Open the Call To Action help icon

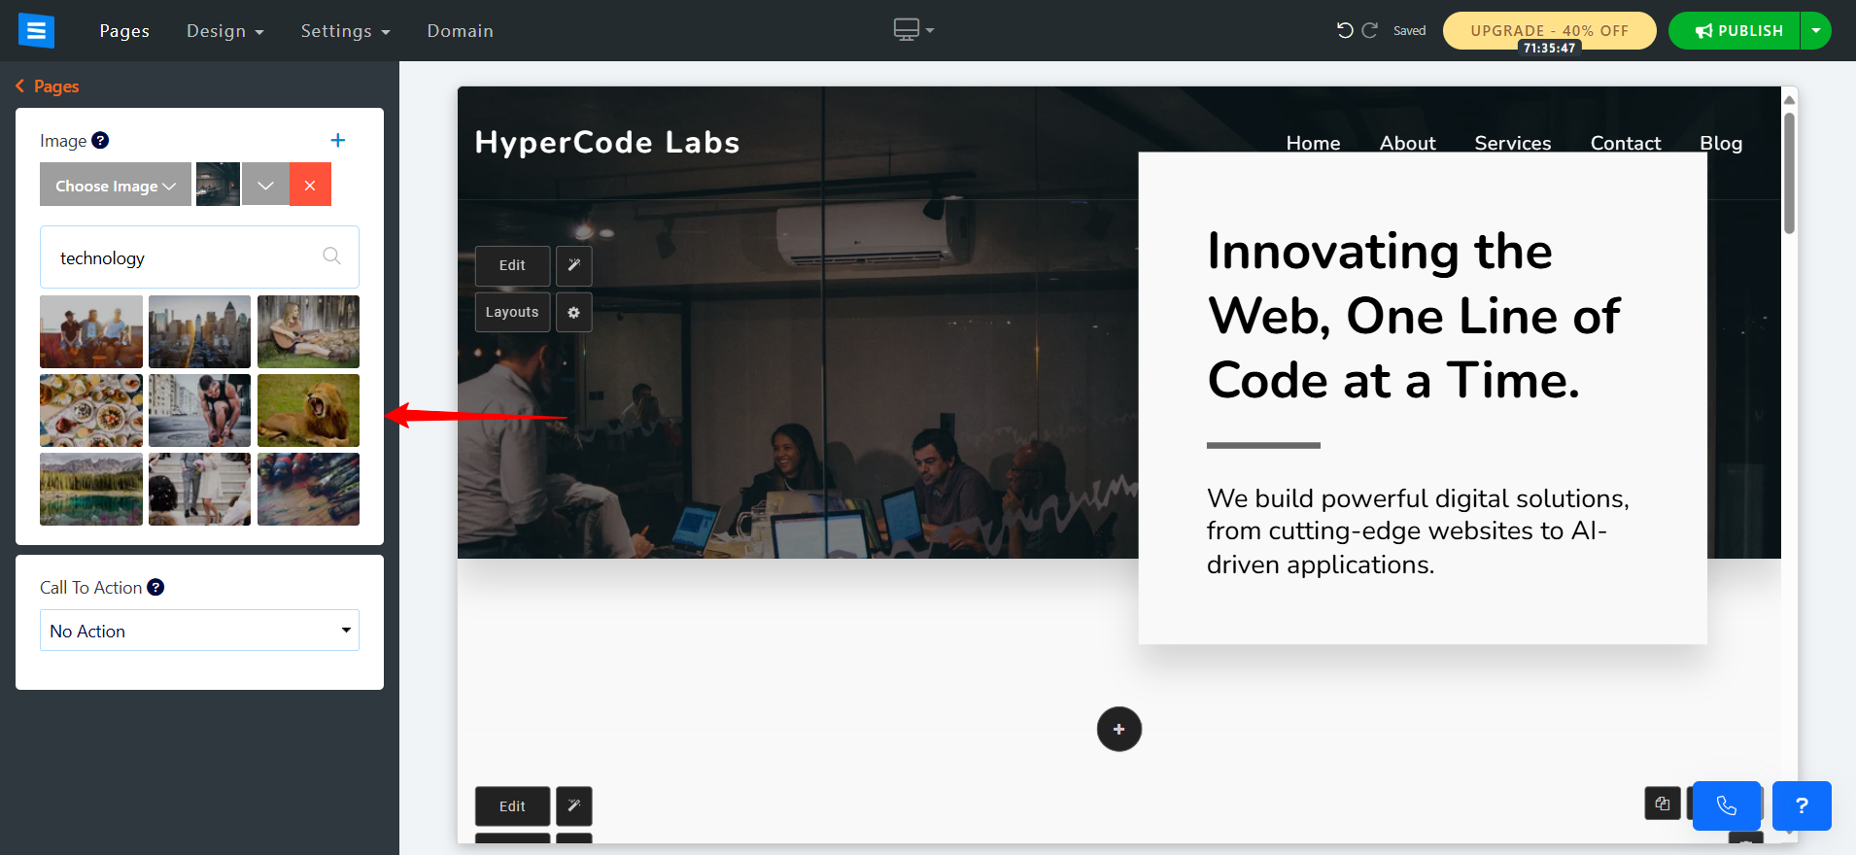click(x=155, y=587)
